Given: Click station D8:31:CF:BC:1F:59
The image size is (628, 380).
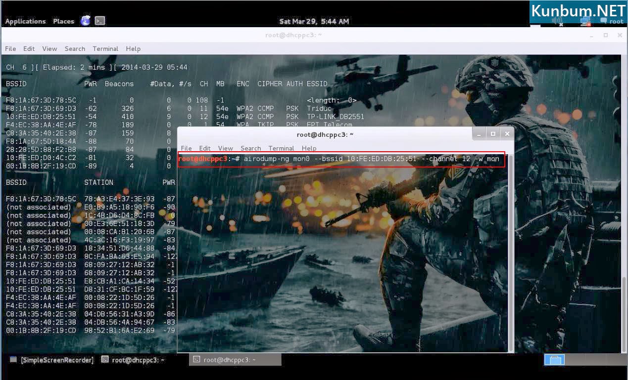Looking at the screenshot, I should click(119, 289).
